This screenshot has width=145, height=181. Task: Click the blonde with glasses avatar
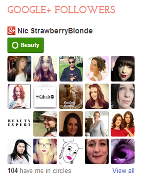pyautogui.click(x=45, y=151)
